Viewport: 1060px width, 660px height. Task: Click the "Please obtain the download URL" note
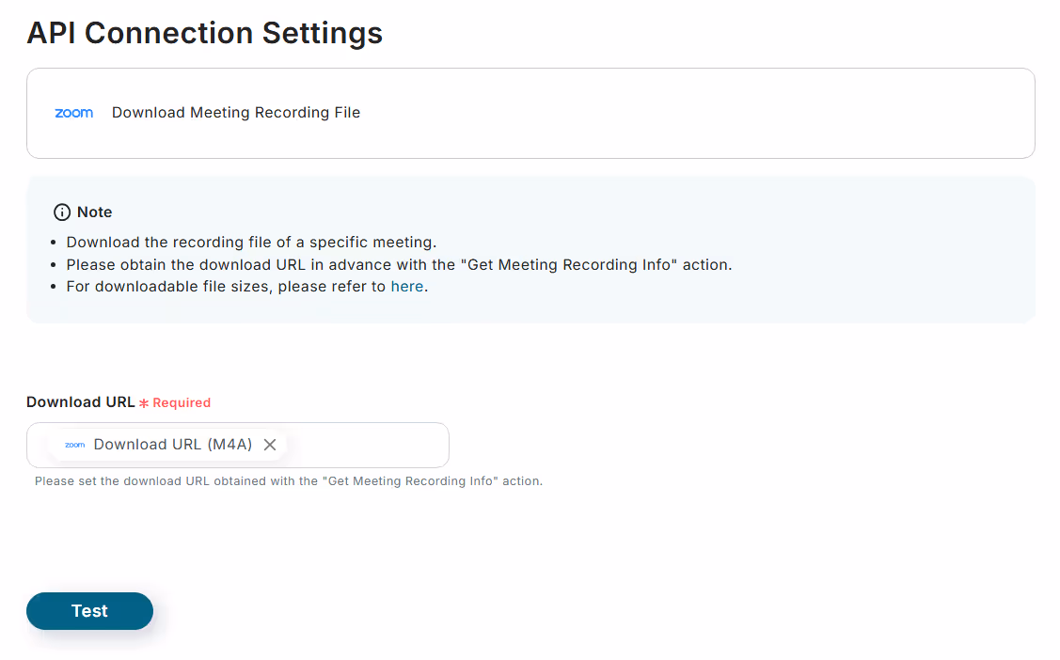[x=399, y=265]
